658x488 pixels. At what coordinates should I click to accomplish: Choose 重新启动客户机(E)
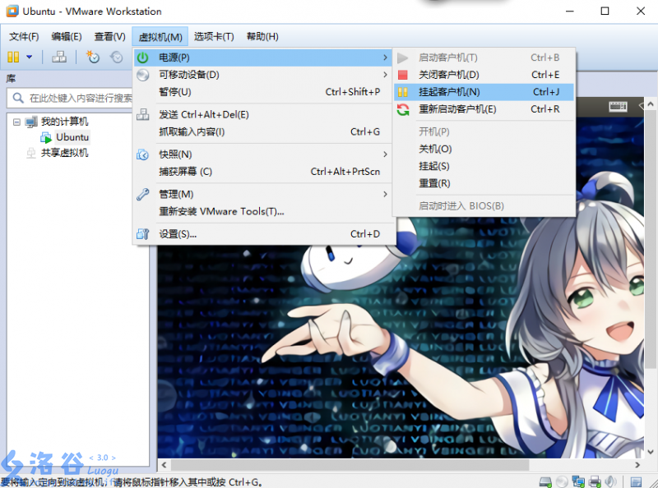pos(484,109)
